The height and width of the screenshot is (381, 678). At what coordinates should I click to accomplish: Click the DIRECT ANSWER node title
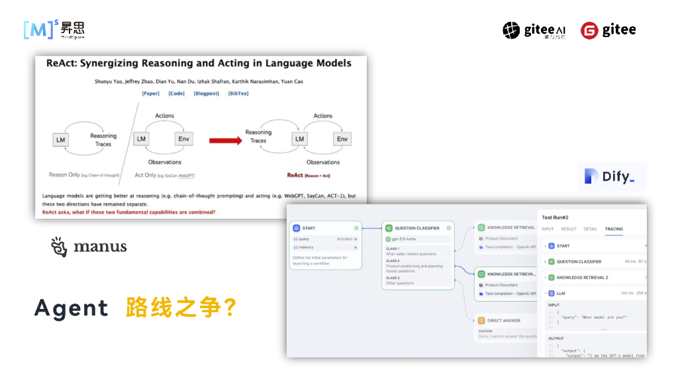coord(504,321)
